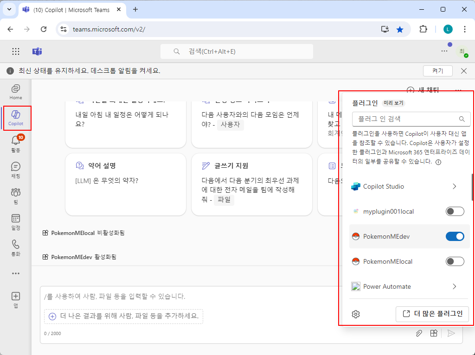Select the 글쓰기 지원 prompt card

[252, 184]
